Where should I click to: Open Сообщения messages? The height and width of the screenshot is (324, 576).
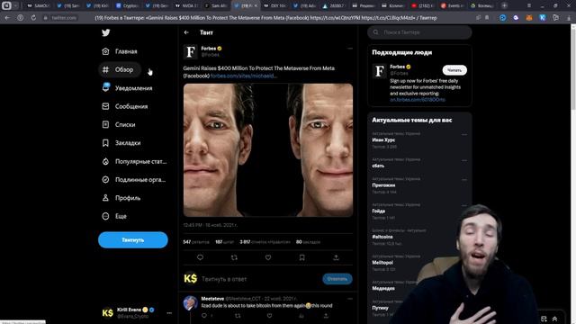(125, 106)
